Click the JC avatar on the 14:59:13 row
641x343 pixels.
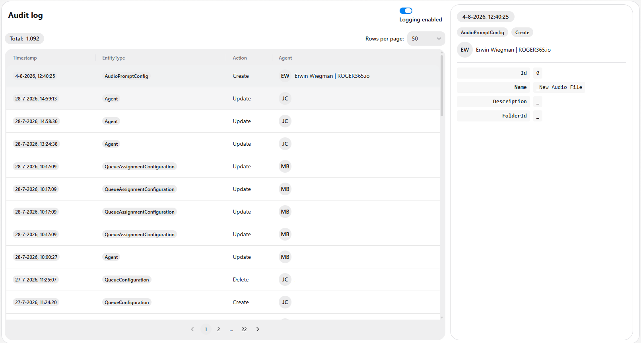point(285,98)
